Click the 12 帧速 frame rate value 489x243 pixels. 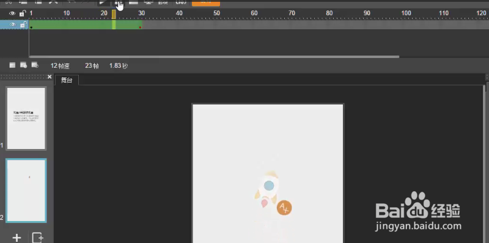60,66
